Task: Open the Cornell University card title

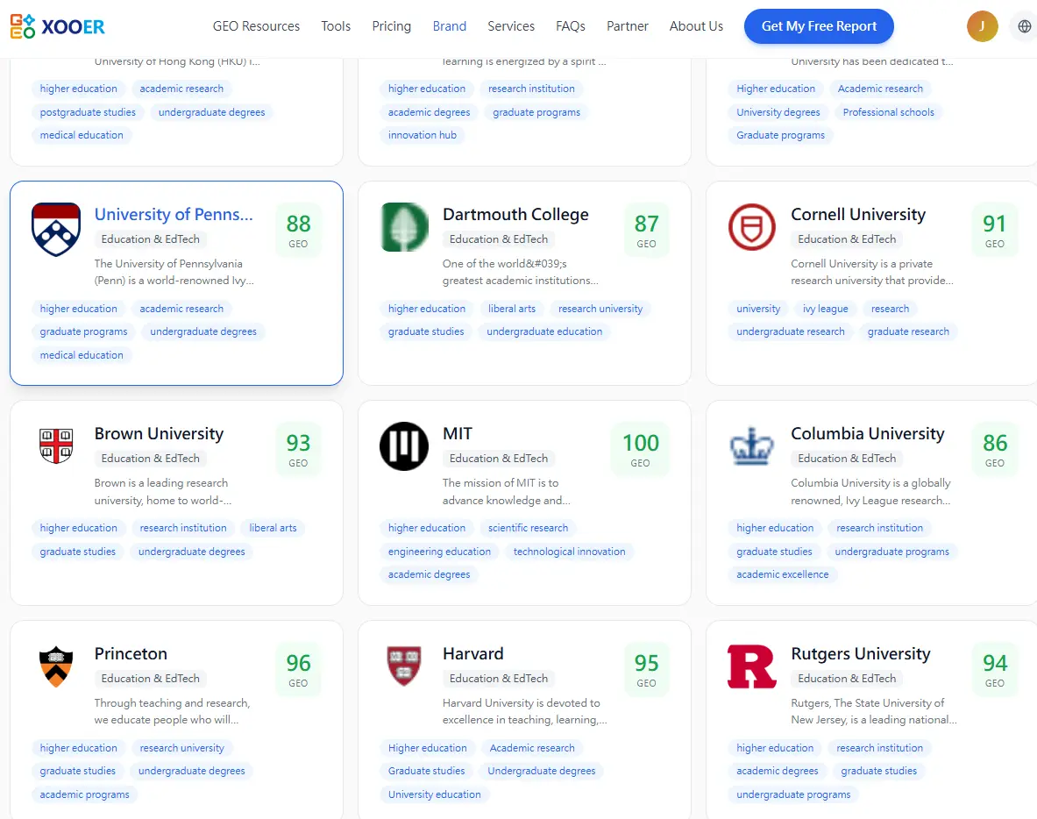Action: pos(858,214)
